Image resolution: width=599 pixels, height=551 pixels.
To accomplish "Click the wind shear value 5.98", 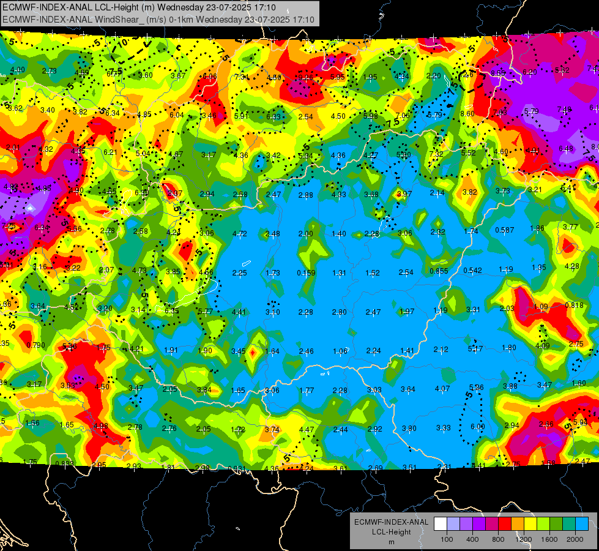I will [371, 116].
